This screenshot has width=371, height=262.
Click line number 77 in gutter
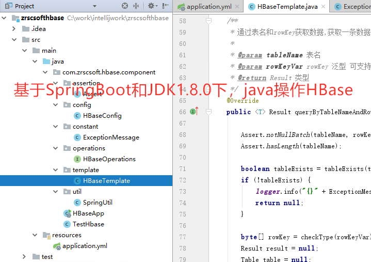click(x=183, y=237)
